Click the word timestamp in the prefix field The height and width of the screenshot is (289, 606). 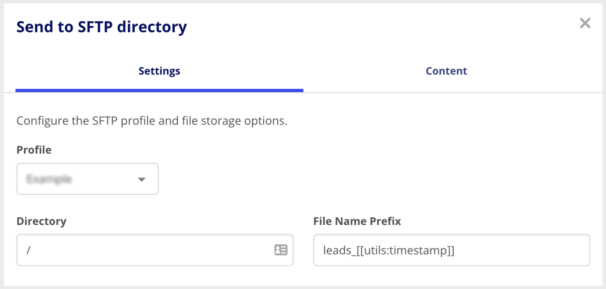tap(417, 250)
